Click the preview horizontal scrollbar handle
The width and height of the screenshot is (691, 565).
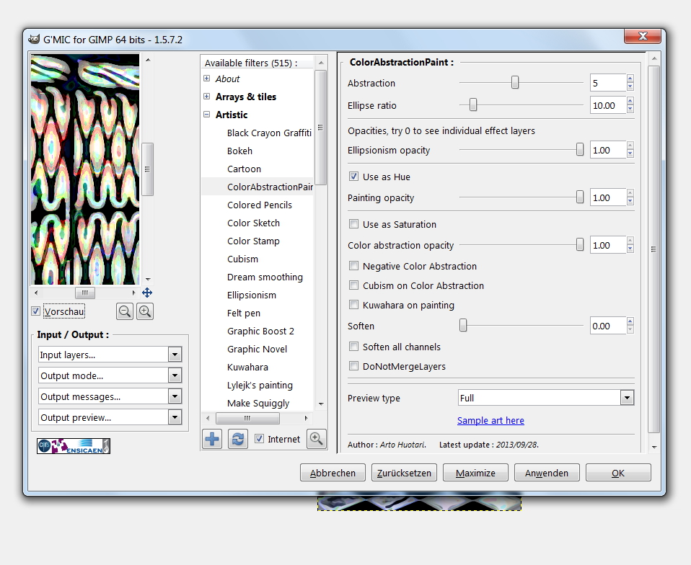[85, 293]
